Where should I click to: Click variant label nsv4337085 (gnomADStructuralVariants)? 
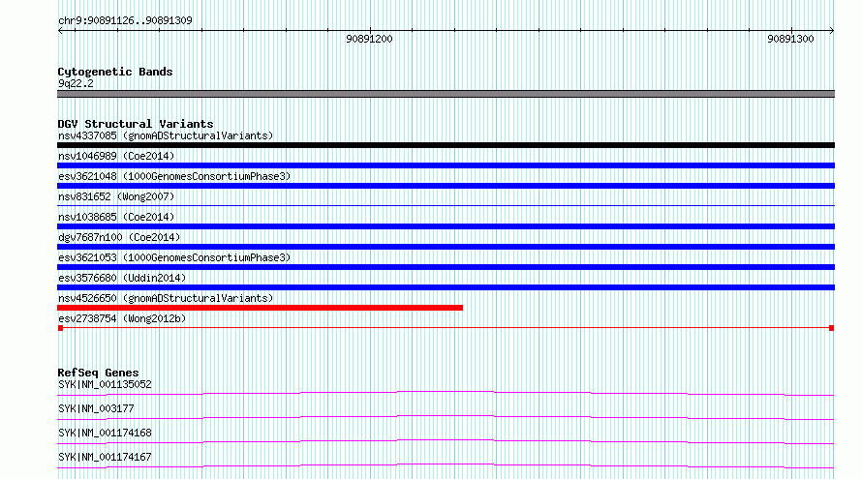coord(166,135)
